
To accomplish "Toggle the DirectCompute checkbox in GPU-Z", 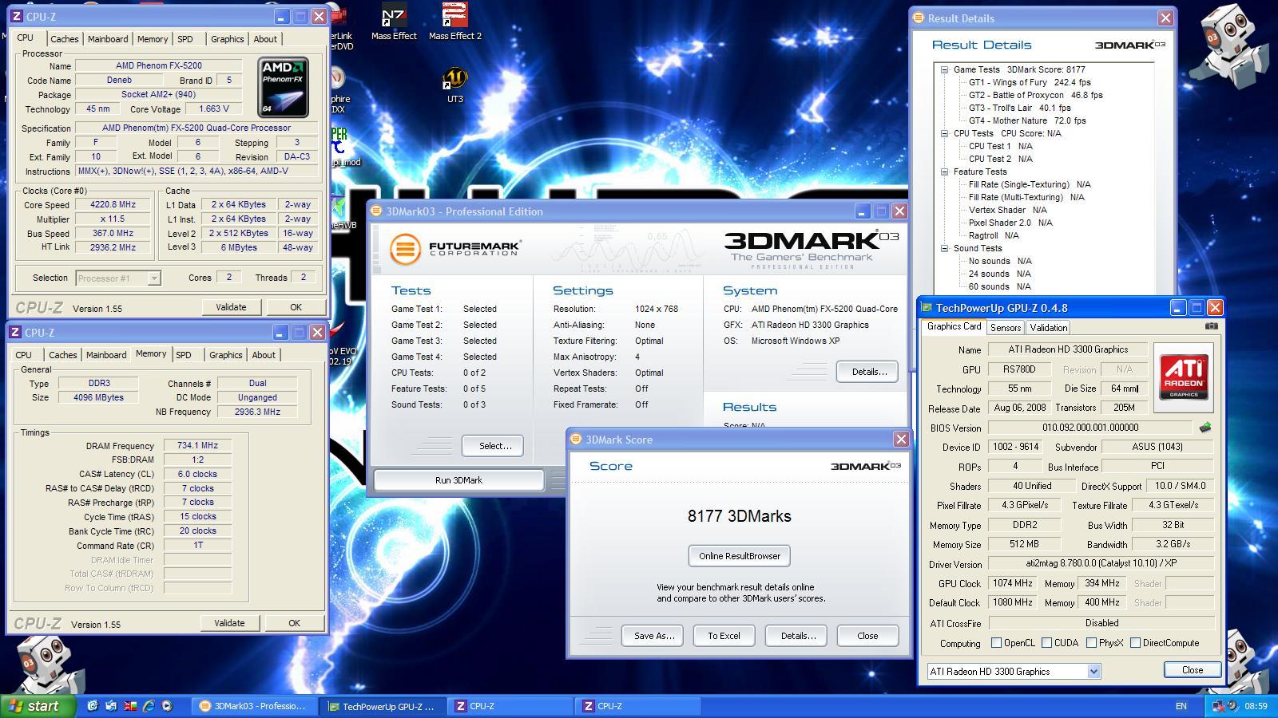I will point(1135,643).
